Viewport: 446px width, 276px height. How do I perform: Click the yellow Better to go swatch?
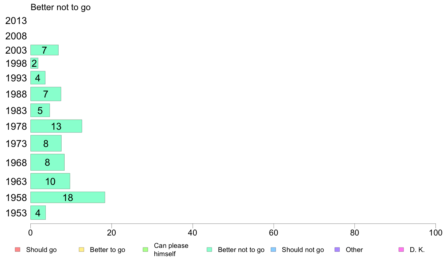(81, 250)
